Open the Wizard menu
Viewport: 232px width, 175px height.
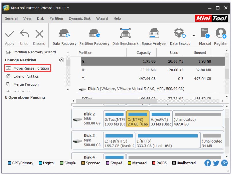coord(102,18)
